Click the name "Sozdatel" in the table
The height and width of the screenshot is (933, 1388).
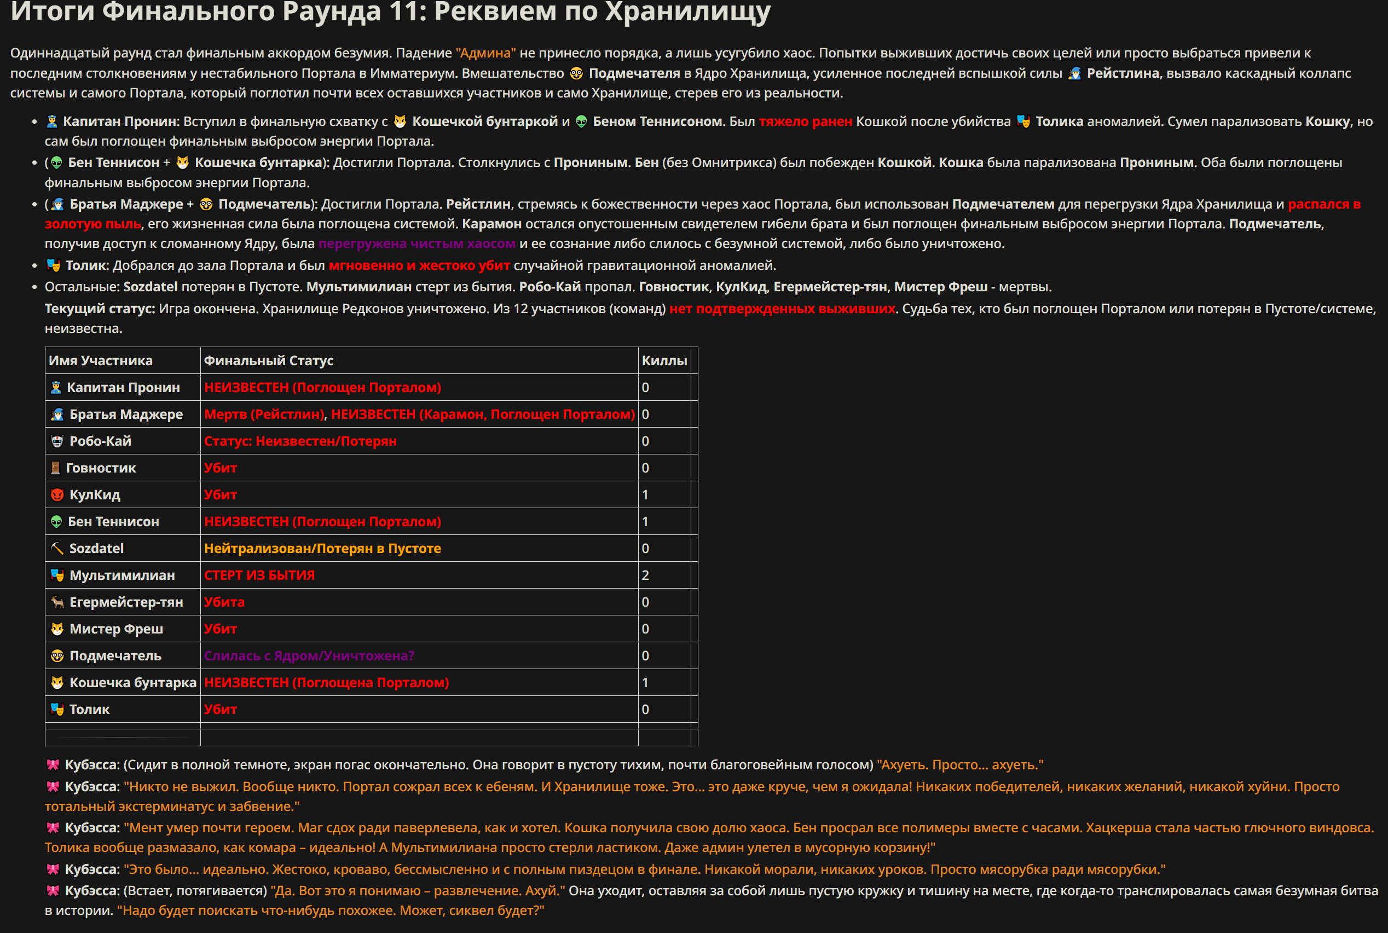[96, 549]
